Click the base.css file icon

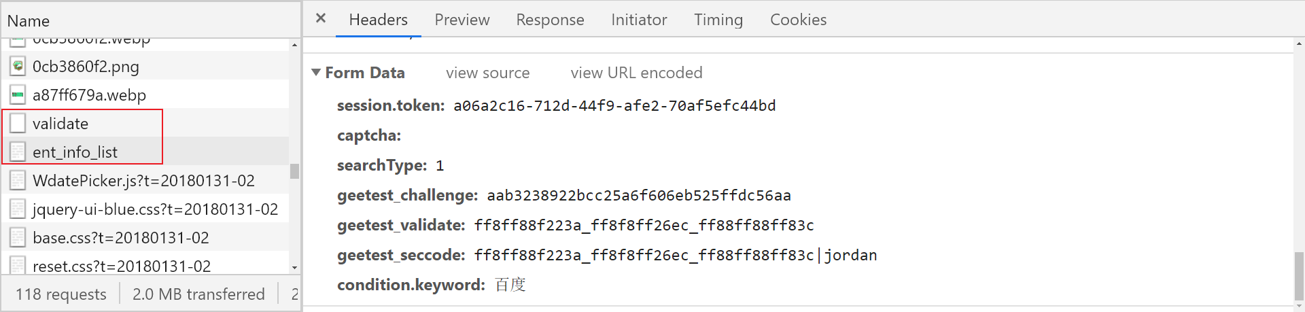(18, 237)
